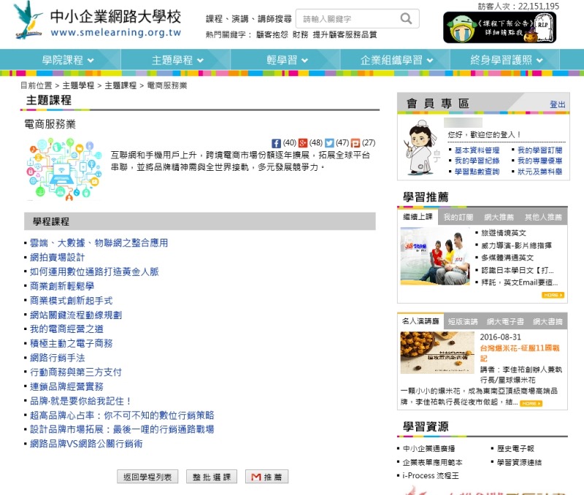584x495 pixels.
Task: Share via the Facebook icon
Action: coord(276,143)
